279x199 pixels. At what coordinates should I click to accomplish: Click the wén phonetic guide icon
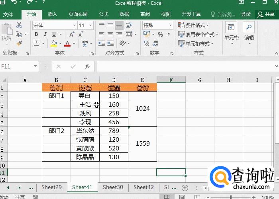pyautogui.click(x=84, y=43)
